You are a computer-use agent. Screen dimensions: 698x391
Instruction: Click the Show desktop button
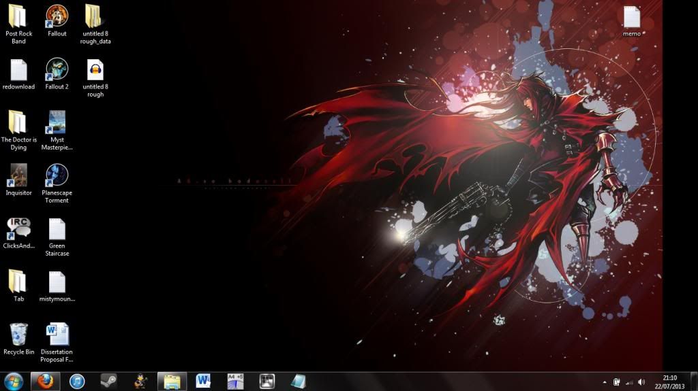(694, 382)
